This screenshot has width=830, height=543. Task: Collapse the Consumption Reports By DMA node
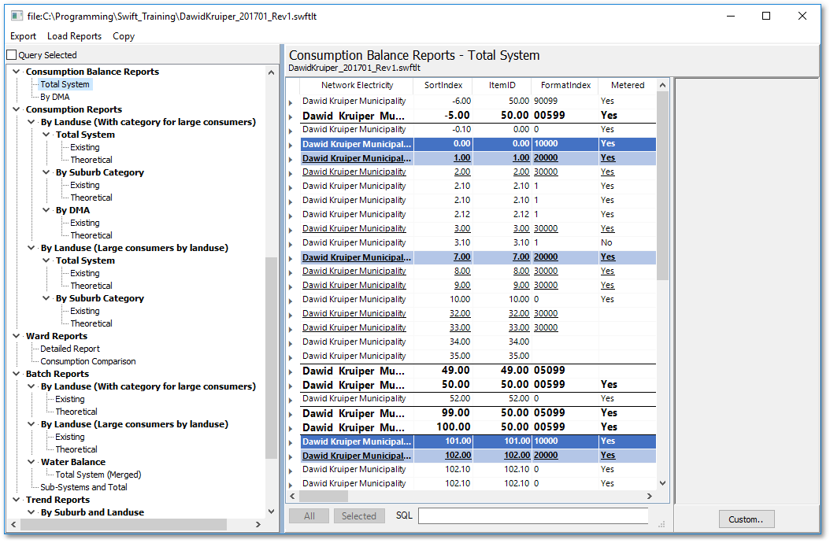coord(46,210)
